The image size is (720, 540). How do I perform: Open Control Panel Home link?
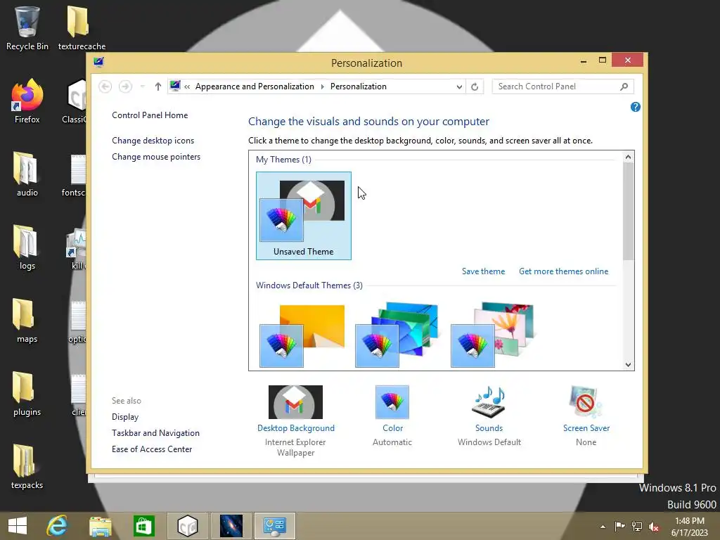tap(150, 115)
